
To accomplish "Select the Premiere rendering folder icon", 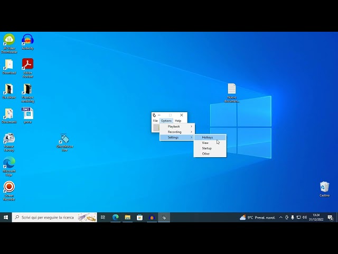I will [x=27, y=93].
